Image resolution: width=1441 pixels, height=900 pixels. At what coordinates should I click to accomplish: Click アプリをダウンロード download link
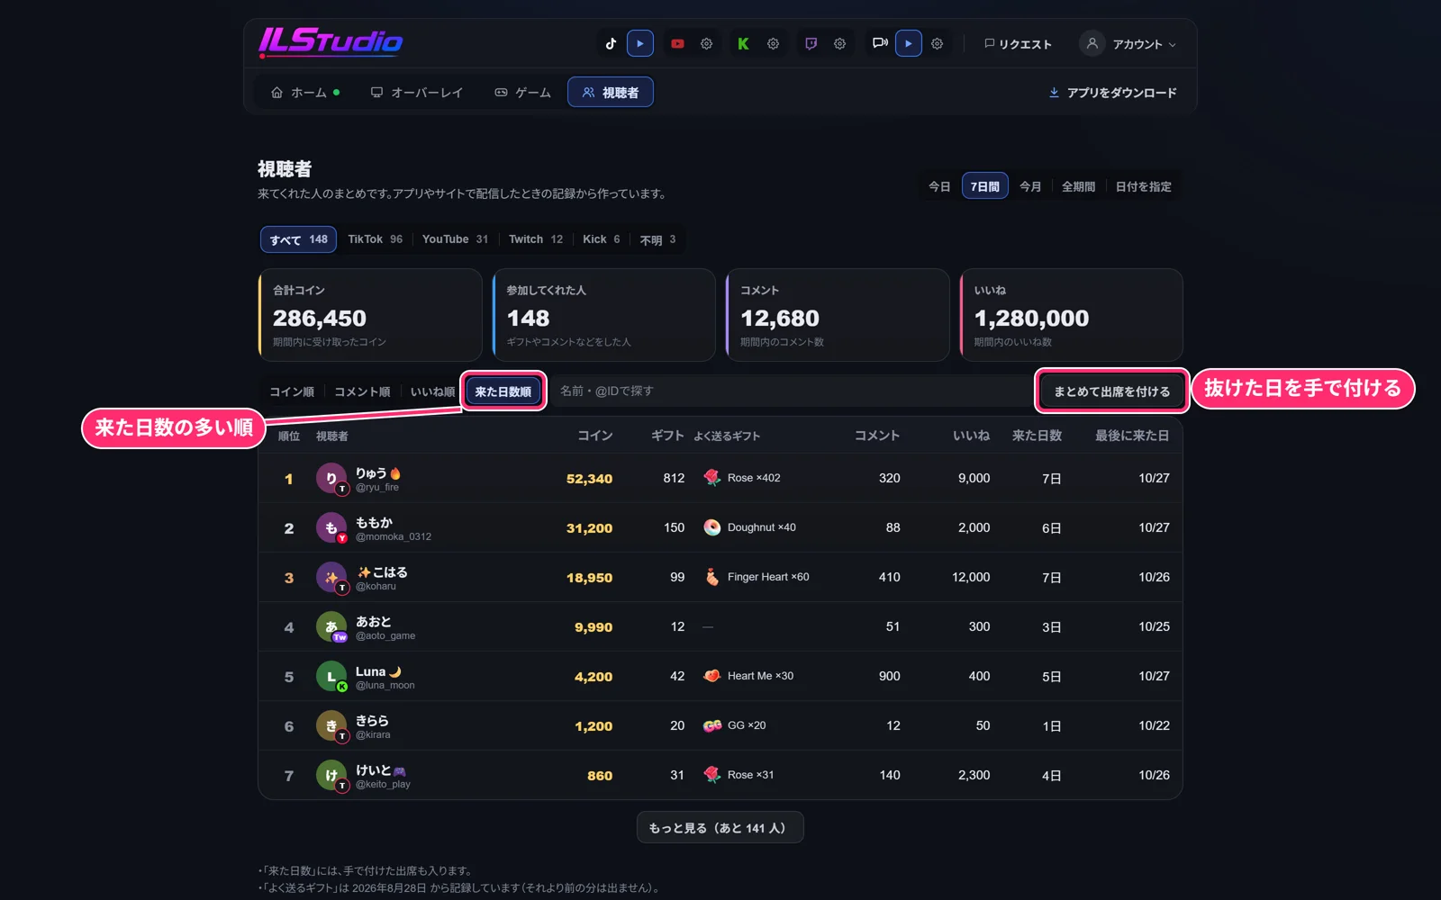[x=1113, y=93]
